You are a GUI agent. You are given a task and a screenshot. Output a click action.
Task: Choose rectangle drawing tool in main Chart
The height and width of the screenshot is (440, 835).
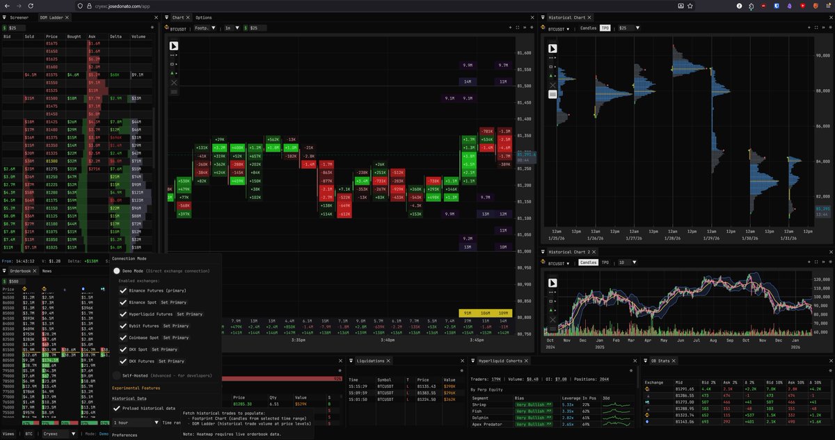click(174, 64)
